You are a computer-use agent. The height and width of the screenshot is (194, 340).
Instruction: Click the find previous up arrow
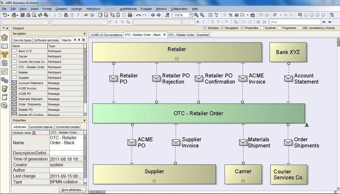(x=324, y=22)
